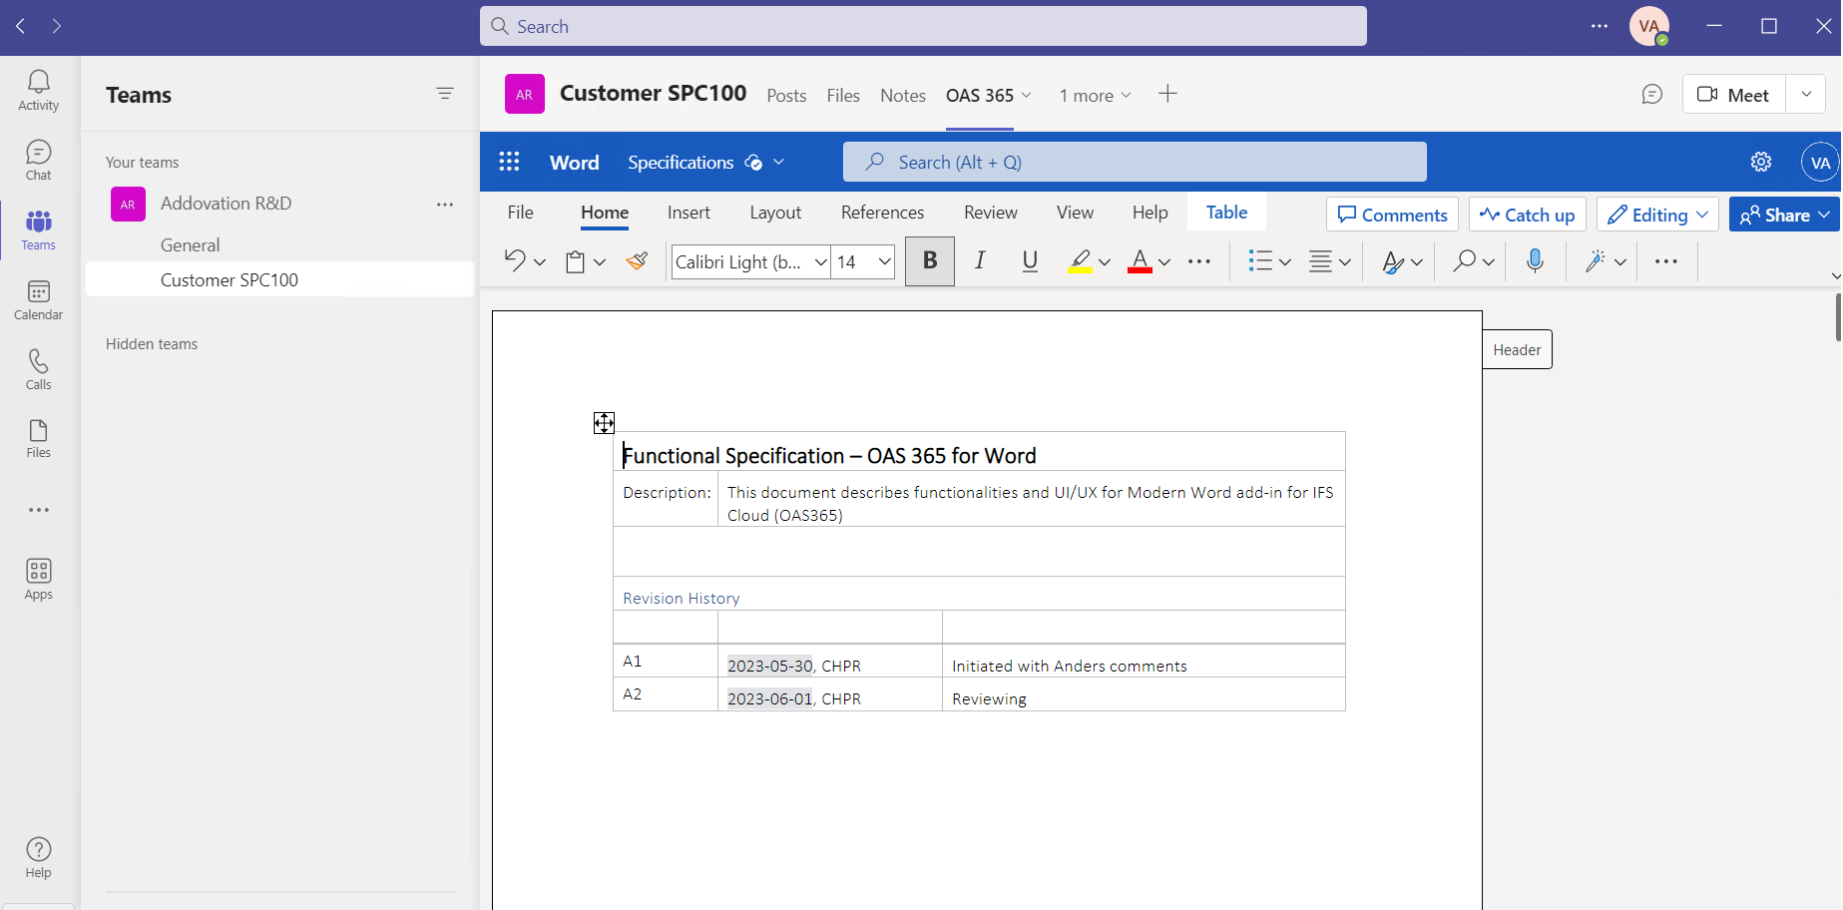Viewport: 1843px width, 910px height.
Task: Click the Undo arrow icon
Action: click(514, 261)
